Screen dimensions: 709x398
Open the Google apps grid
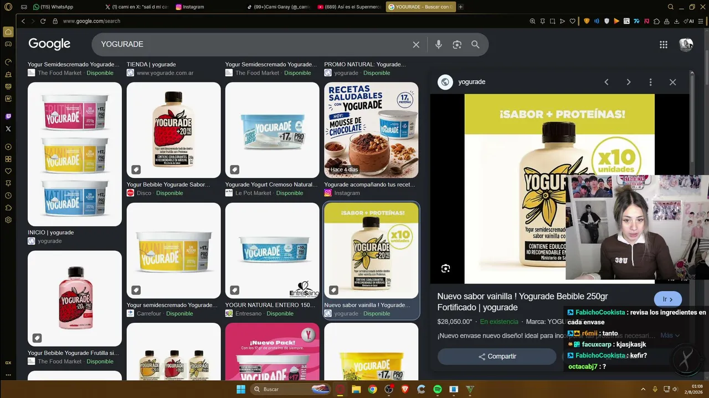pos(664,45)
